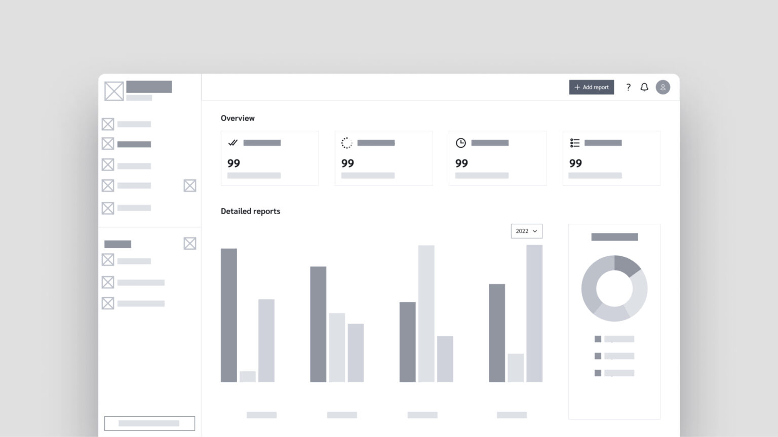Click the Add report button
Viewport: 778px width, 437px height.
(591, 87)
